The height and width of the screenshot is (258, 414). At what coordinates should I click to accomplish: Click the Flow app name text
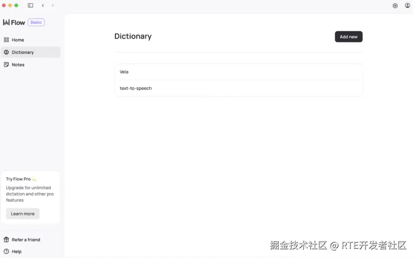tap(18, 23)
